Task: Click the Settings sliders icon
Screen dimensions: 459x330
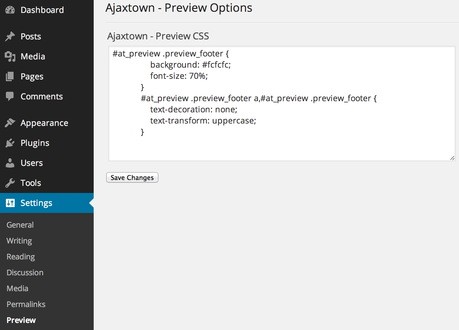Action: pyautogui.click(x=10, y=203)
